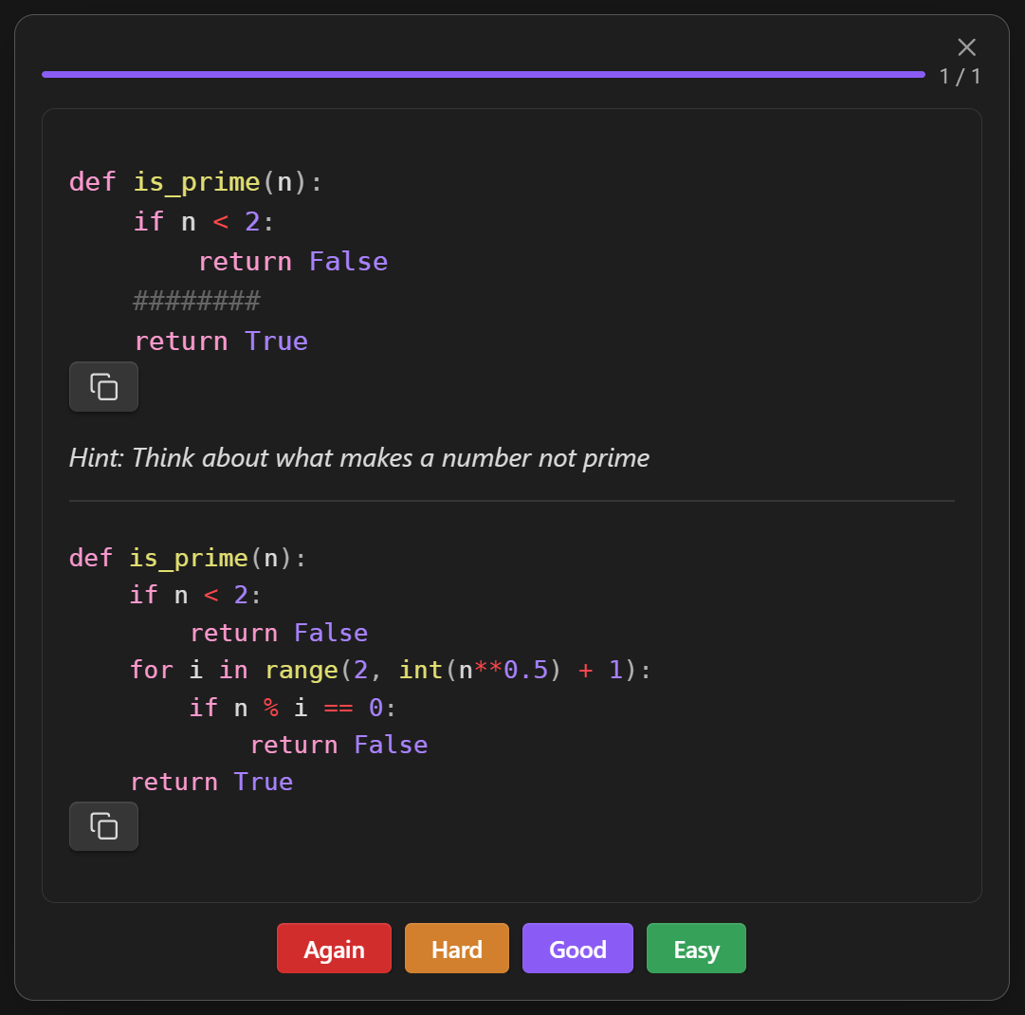Click the green Easy button
The height and width of the screenshot is (1015, 1025).
tap(696, 948)
